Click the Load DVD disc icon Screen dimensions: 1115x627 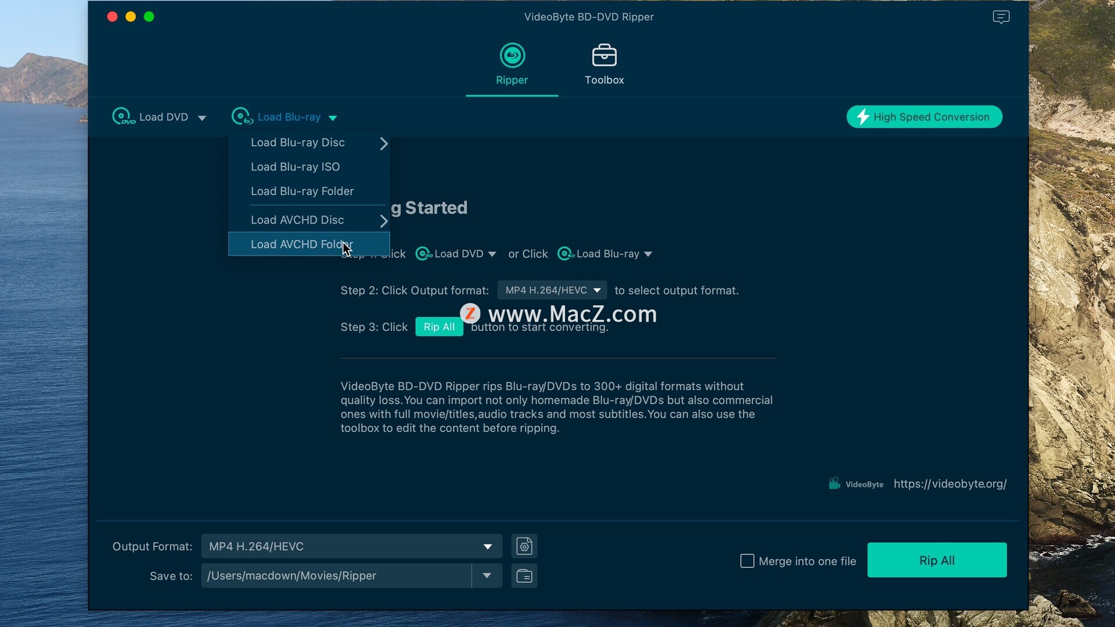[x=123, y=117]
